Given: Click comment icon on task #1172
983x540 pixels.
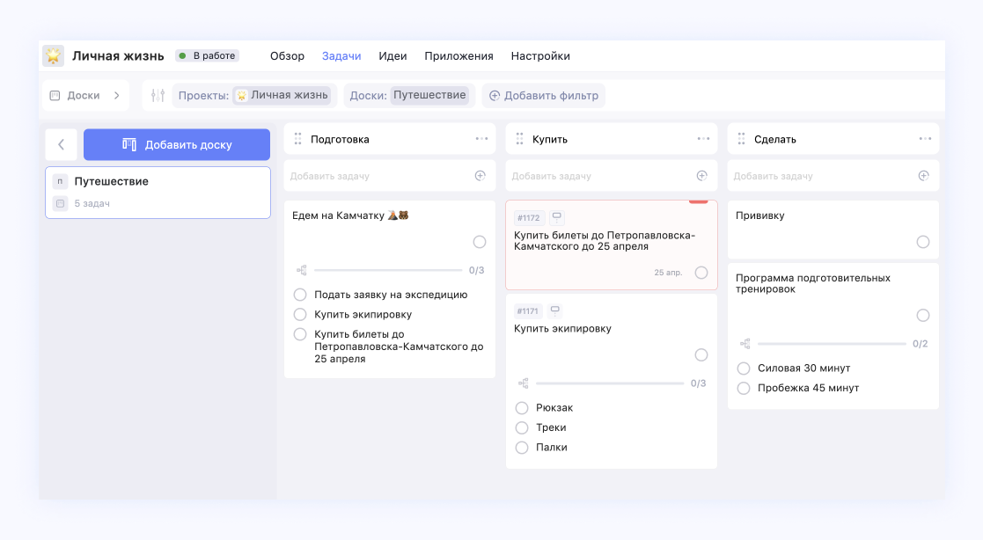Looking at the screenshot, I should 555,216.
